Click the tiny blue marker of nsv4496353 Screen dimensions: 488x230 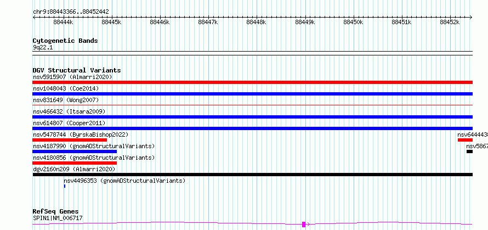tap(64, 186)
